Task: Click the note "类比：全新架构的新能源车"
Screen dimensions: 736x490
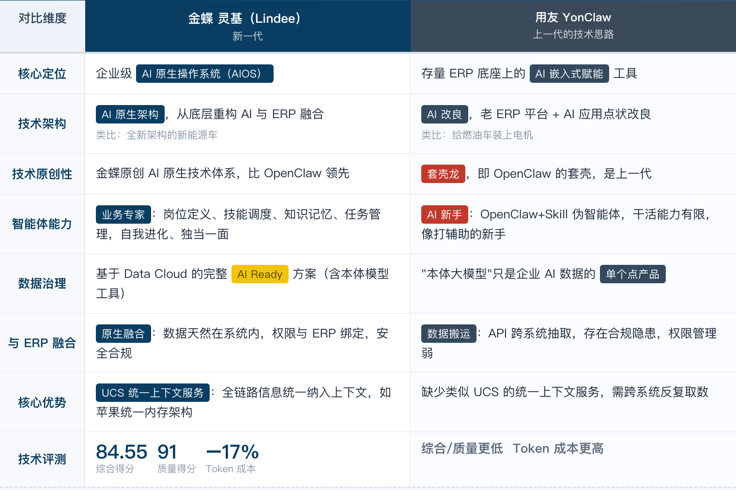Action: point(157,135)
